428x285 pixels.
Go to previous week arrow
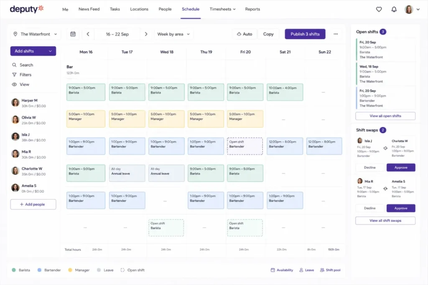[x=88, y=34]
